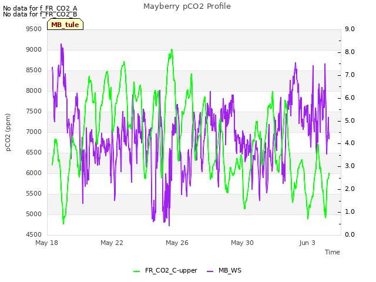
Task: Click the pCO2 (ppm) axis label
Action: 8,132
